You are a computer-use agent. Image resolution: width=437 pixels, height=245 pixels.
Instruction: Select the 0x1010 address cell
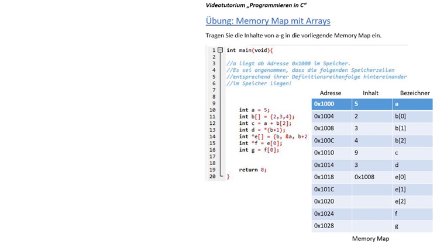[324, 153]
